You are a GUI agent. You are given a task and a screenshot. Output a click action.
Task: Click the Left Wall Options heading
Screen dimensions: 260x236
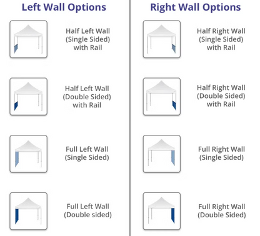pyautogui.click(x=64, y=7)
